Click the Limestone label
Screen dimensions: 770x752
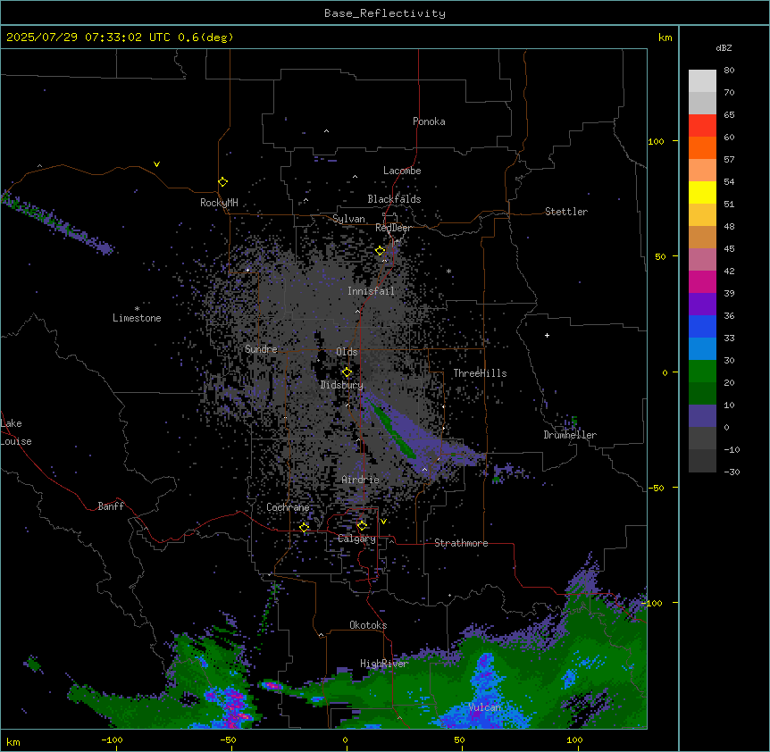point(137,318)
